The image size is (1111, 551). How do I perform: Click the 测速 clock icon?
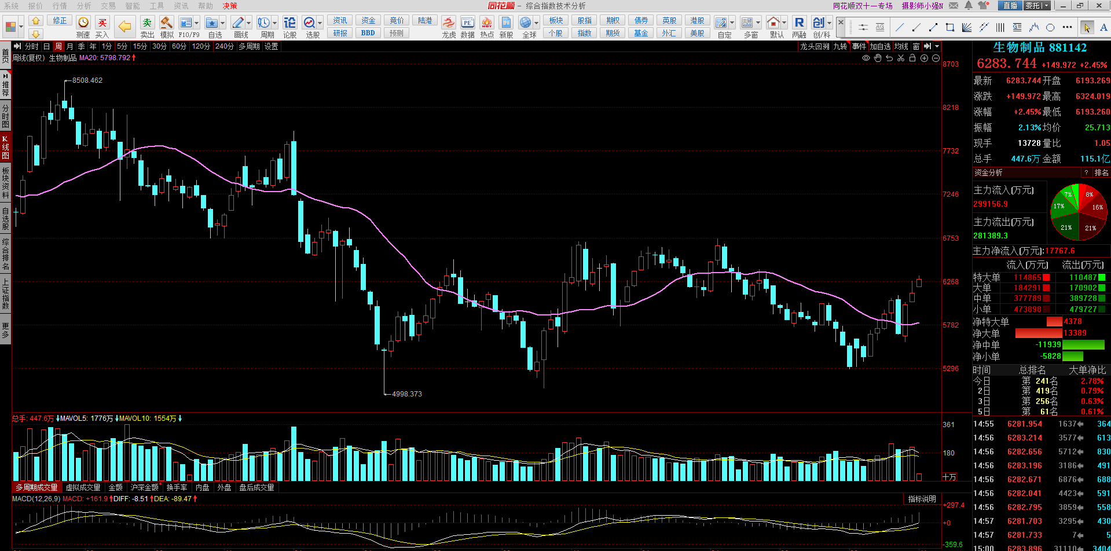83,23
